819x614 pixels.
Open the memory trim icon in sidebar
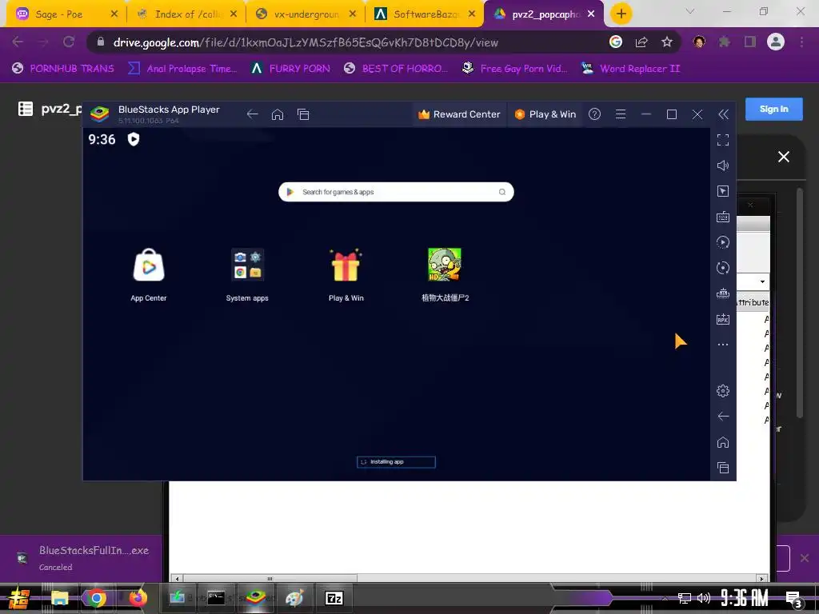723,293
